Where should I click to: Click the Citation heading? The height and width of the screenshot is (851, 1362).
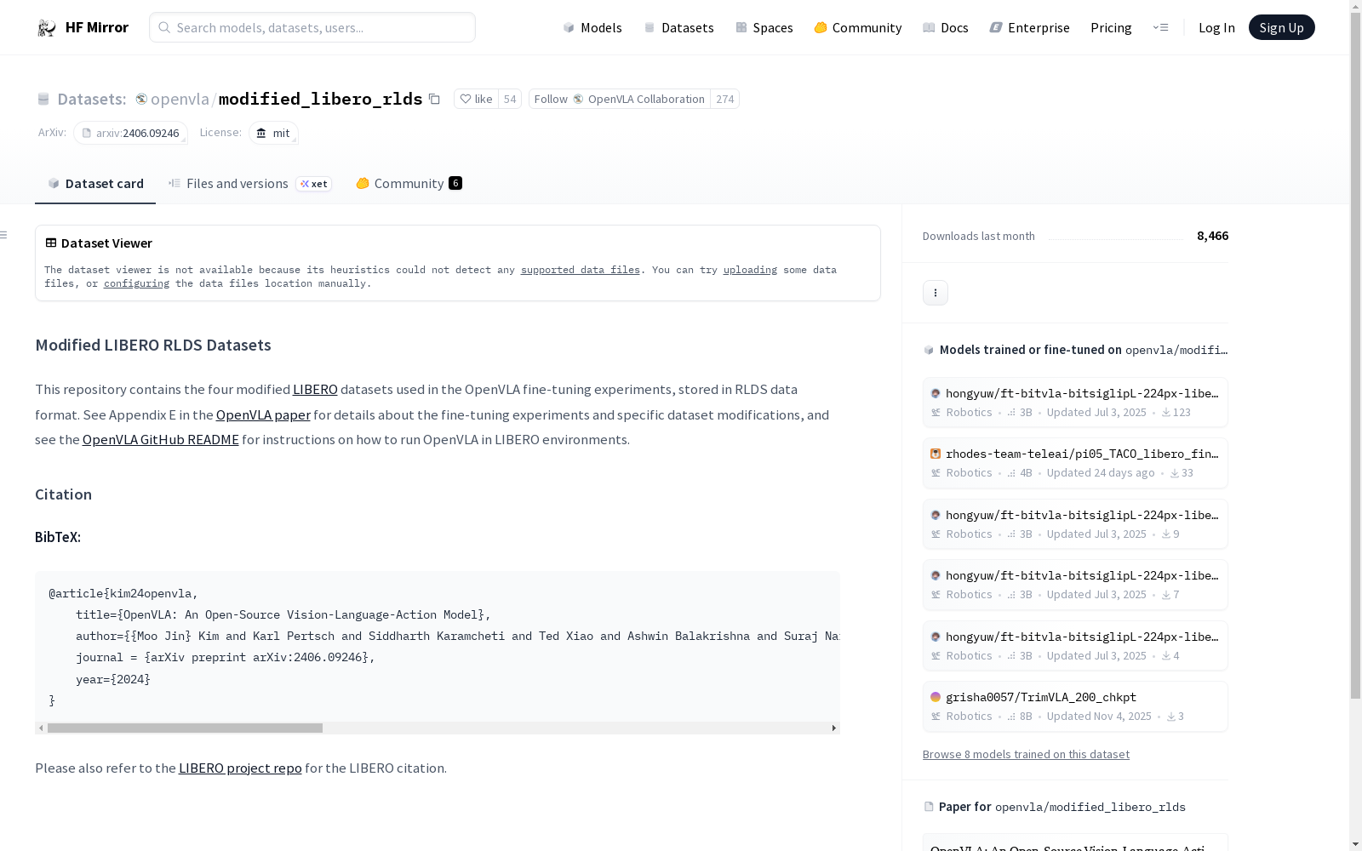point(63,494)
